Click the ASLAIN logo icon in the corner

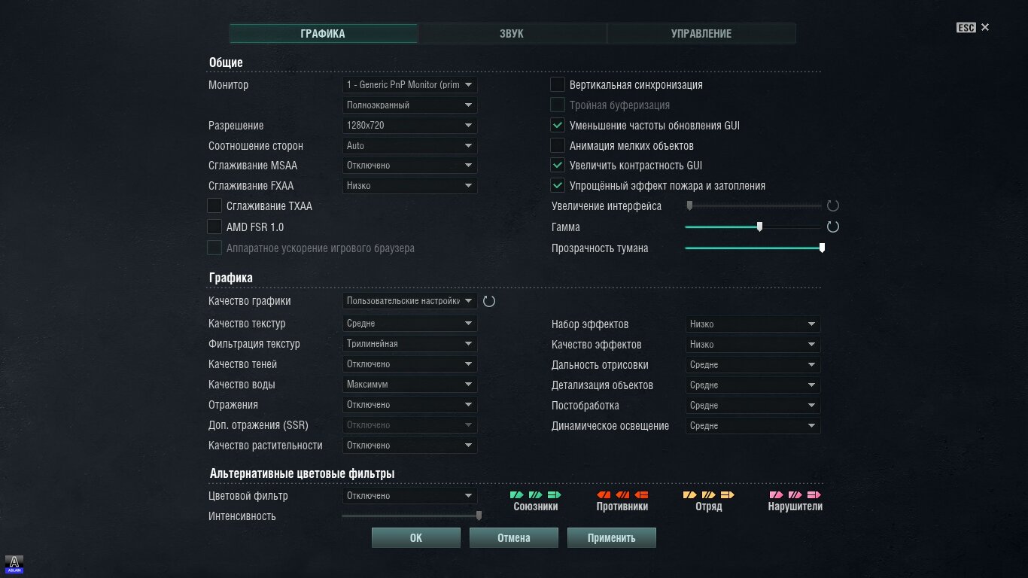click(15, 564)
